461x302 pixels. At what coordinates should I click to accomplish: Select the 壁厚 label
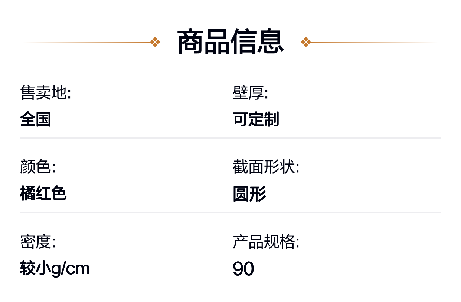tap(250, 92)
